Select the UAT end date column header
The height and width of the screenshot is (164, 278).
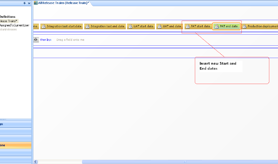pyautogui.click(x=170, y=26)
